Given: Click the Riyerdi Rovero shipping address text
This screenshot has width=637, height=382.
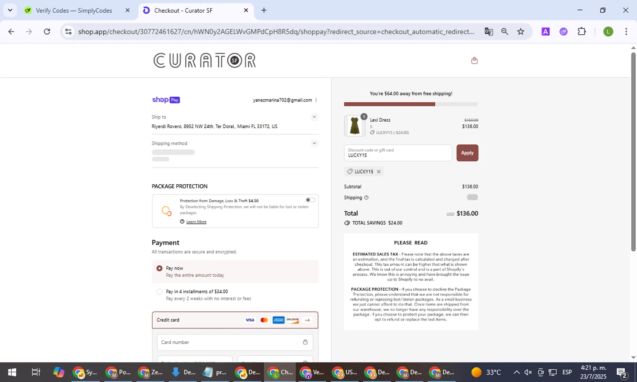Looking at the screenshot, I should point(214,126).
